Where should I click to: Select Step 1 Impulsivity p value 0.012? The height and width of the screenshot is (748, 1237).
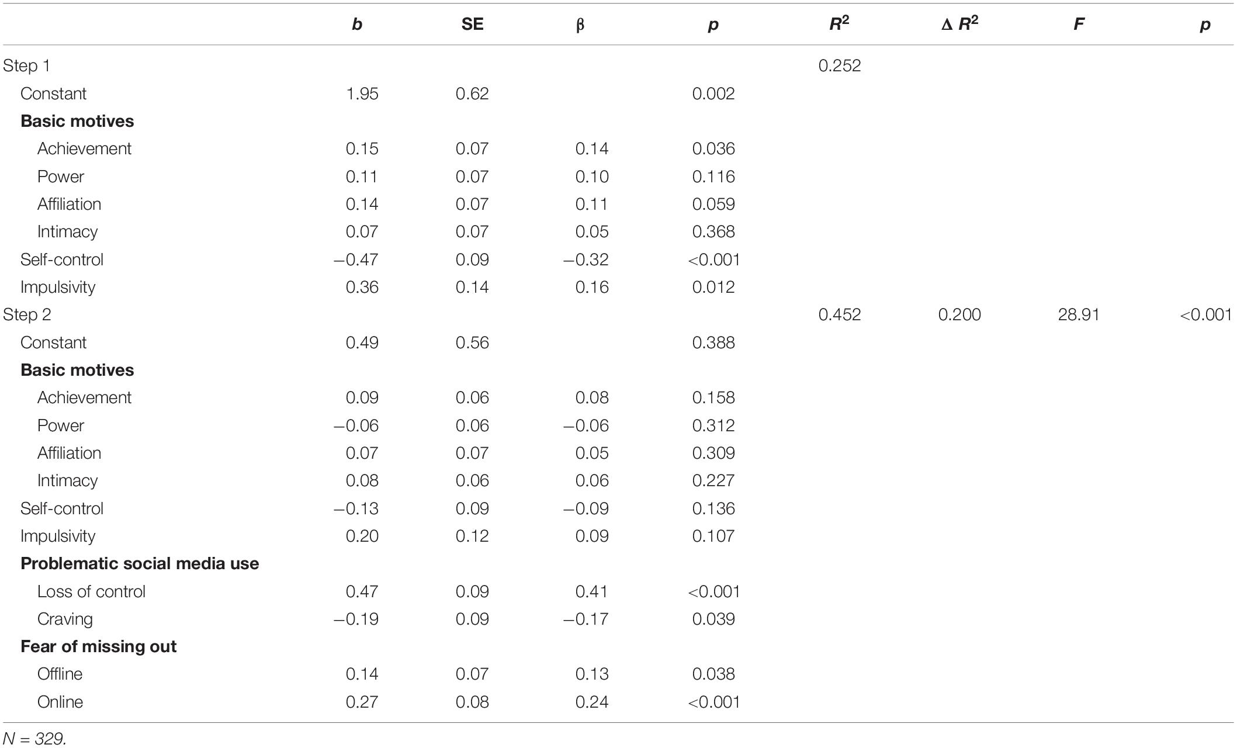coord(713,287)
